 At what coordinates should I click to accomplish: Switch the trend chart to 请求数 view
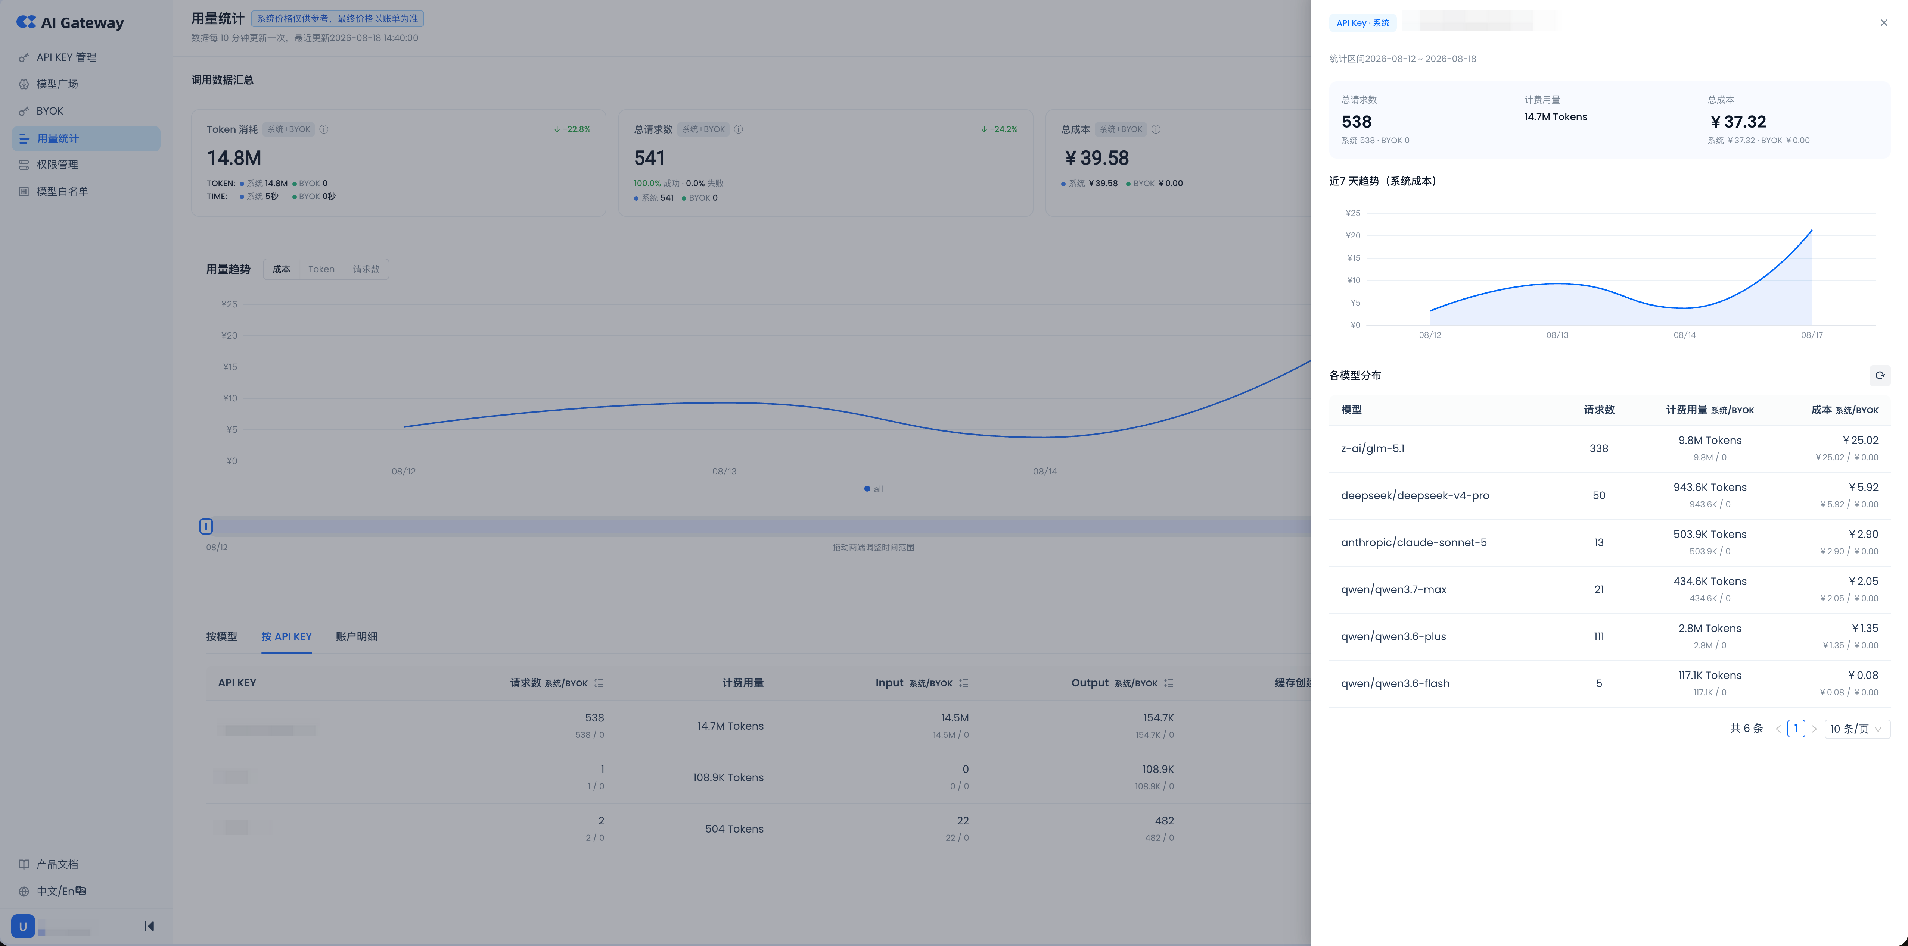366,269
